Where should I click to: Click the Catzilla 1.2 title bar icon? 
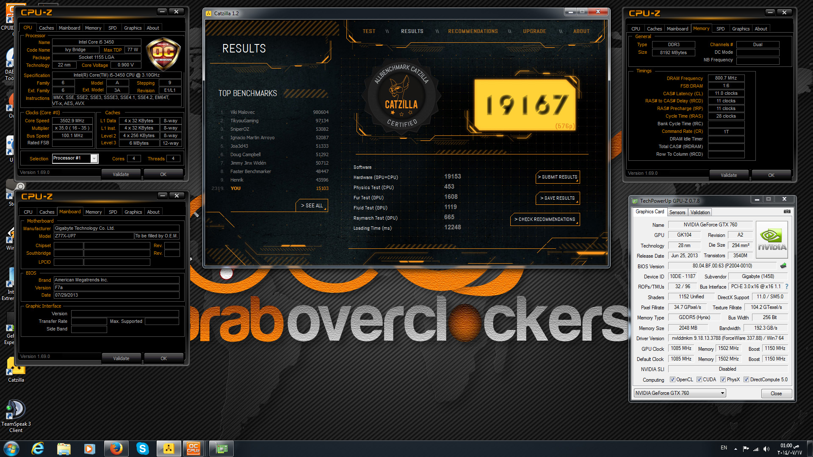[x=208, y=14]
